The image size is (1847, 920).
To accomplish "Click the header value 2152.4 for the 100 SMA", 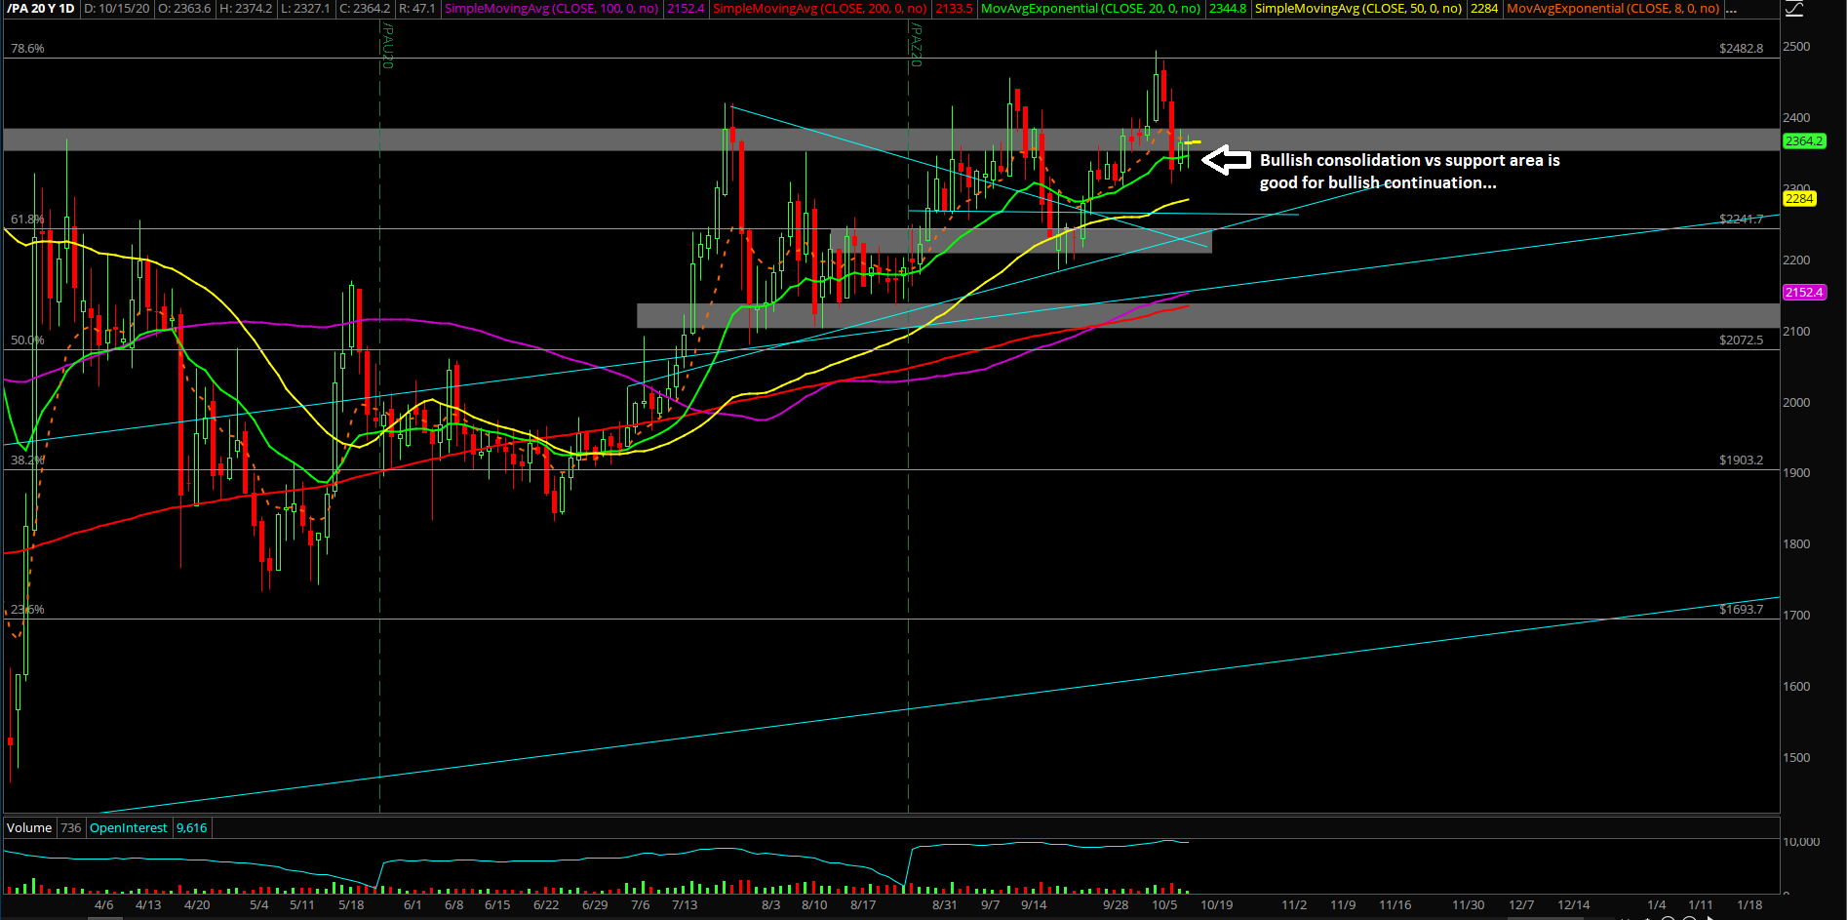I will [686, 9].
